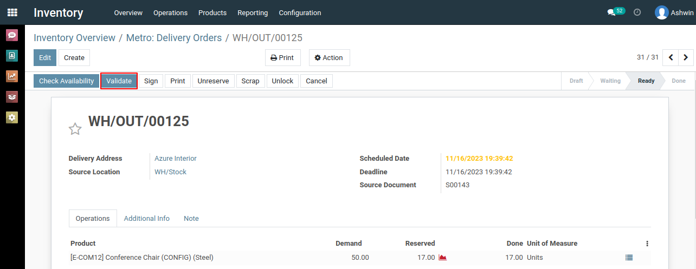Open the Discuss sidebar icon
696x269 pixels.
point(12,35)
